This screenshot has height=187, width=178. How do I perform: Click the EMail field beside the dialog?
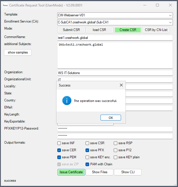[x=149, y=108]
